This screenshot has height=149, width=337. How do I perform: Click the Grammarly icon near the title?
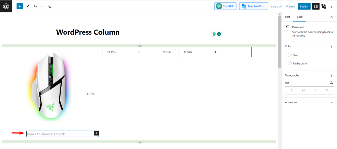(219, 34)
